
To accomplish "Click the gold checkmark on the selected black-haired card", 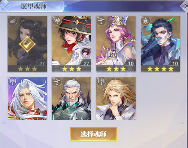I will (x=27, y=44).
